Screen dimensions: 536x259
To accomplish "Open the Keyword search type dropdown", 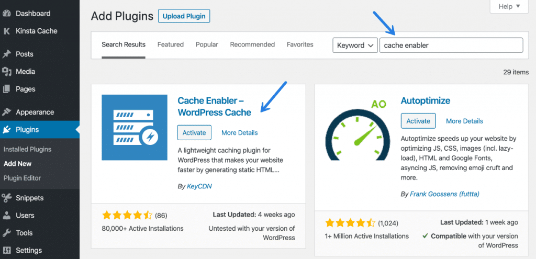I will 355,46.
